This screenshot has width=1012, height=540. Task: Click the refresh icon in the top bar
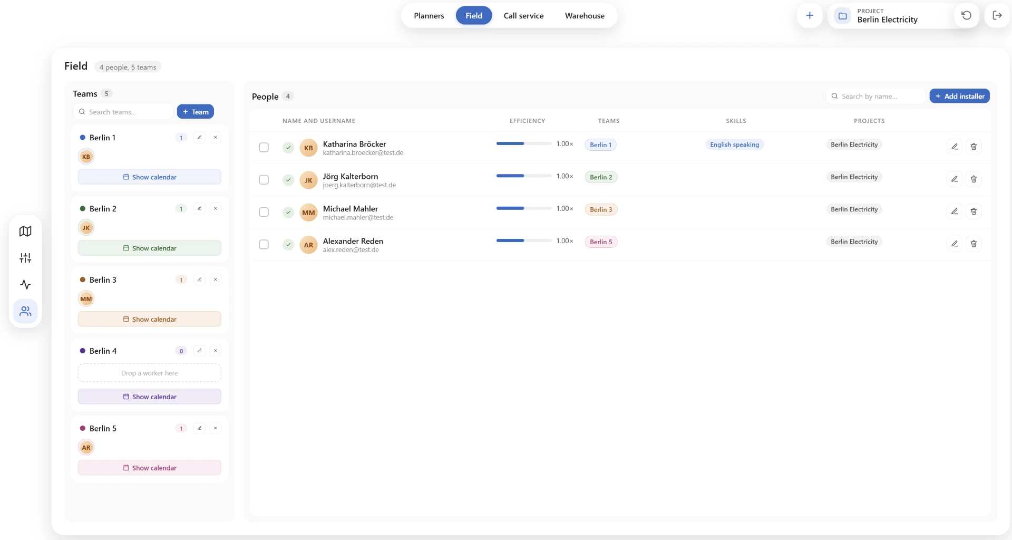[x=966, y=15]
